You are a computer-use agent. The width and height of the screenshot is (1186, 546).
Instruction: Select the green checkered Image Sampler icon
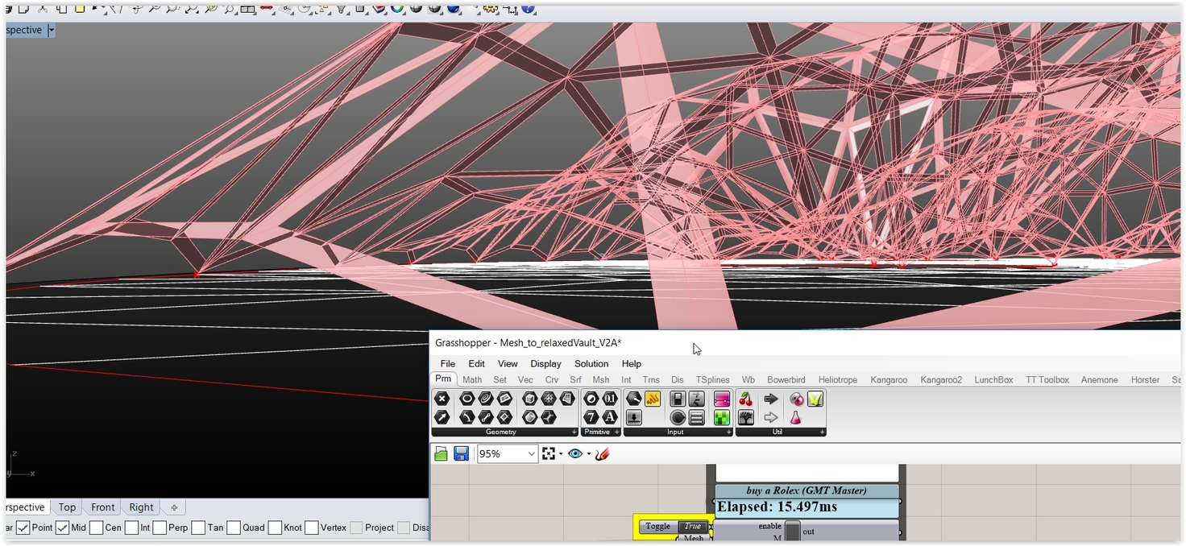click(722, 417)
